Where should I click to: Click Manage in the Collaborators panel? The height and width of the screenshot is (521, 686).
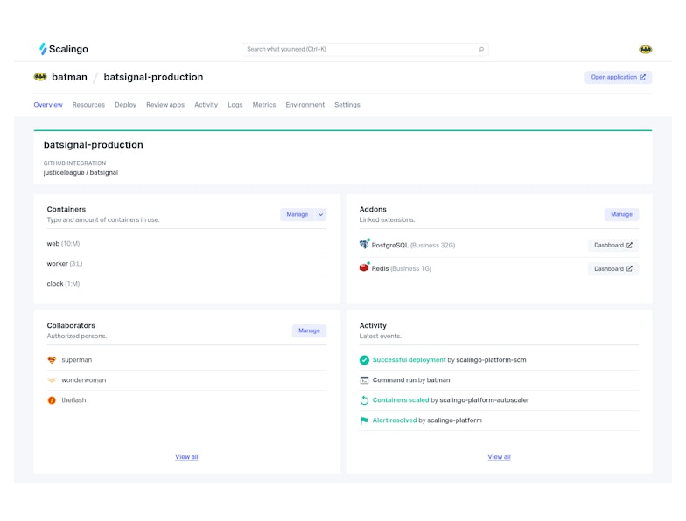(x=309, y=330)
